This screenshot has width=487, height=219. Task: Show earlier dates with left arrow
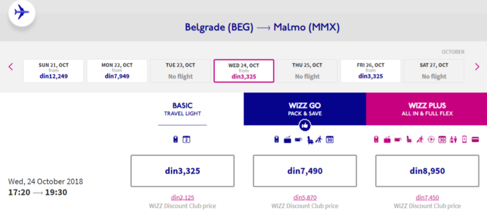10,67
